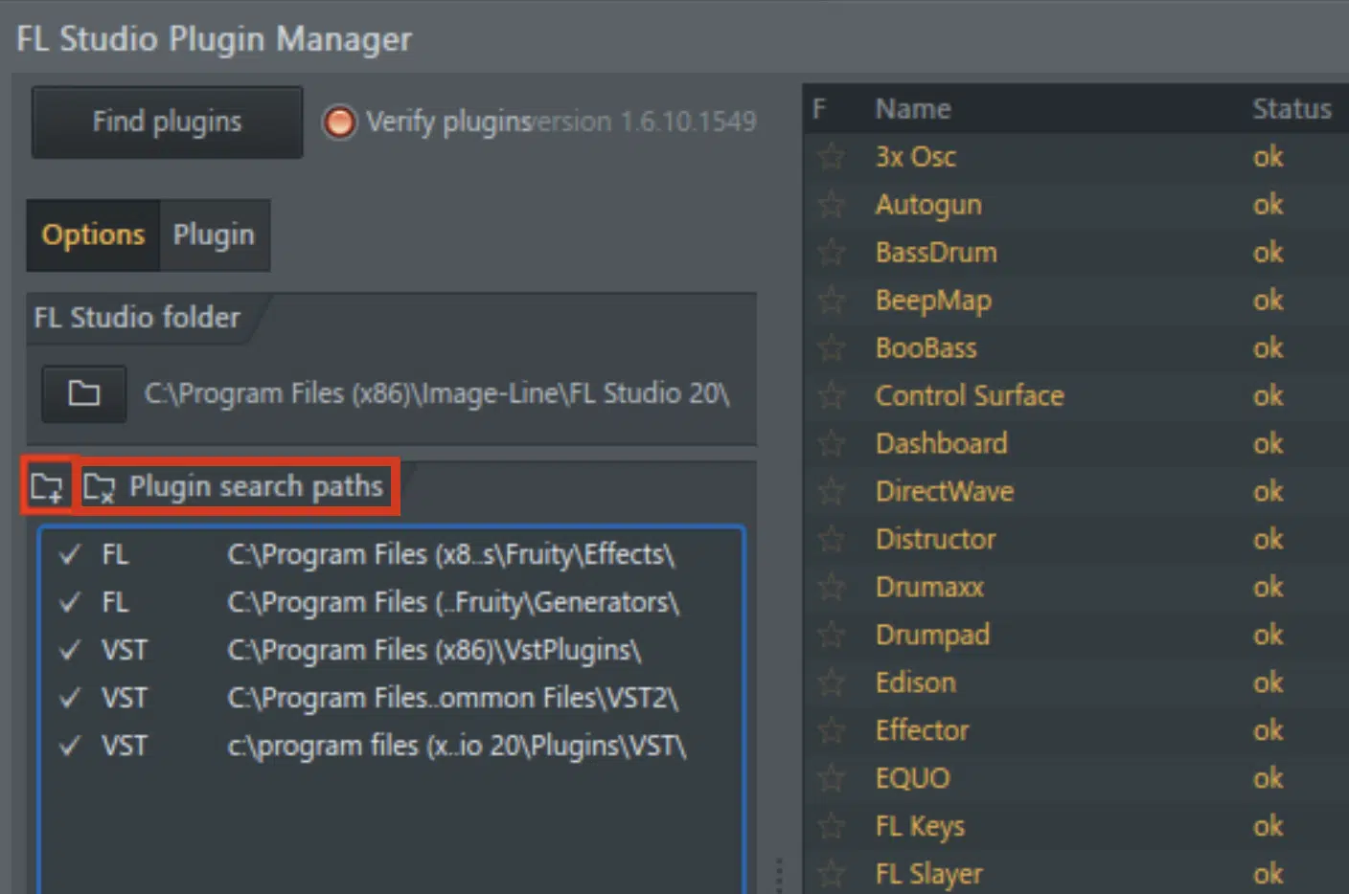Favorite the FL Slayer plugin
Viewport: 1349px width, 894px height.
[x=831, y=873]
